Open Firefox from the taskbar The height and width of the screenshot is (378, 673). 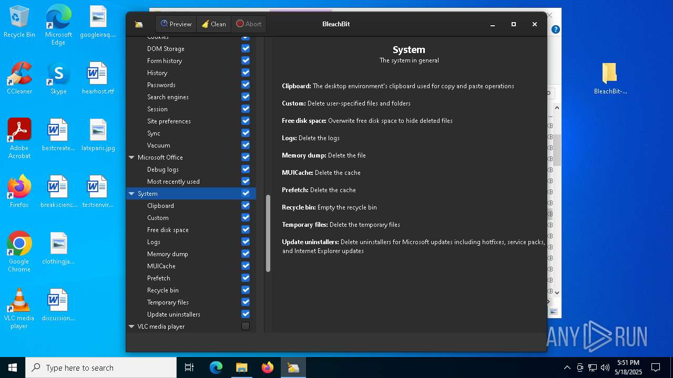pos(268,367)
